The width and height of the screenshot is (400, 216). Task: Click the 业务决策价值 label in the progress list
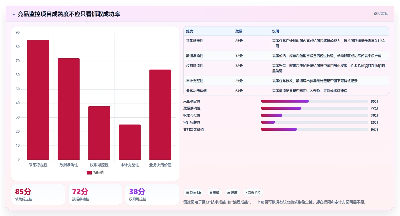pos(193,130)
